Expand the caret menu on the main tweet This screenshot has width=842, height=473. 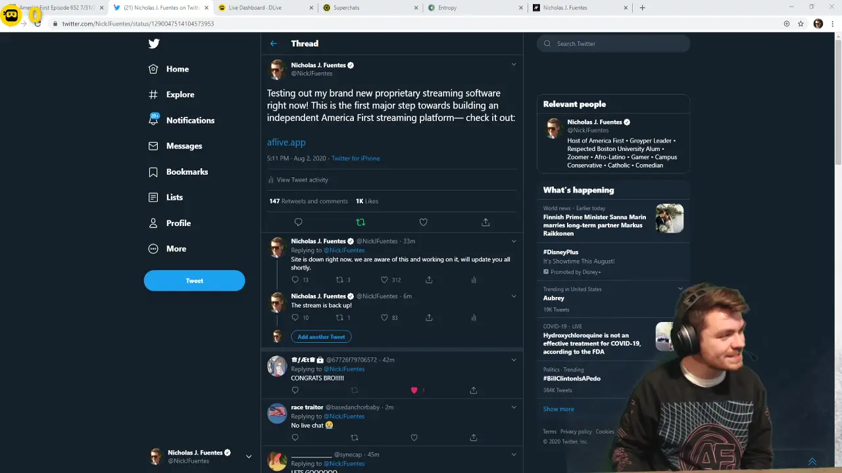[x=514, y=64]
